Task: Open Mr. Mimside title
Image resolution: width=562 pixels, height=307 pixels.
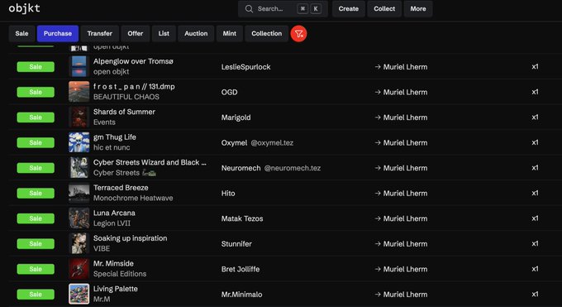Action: click(113, 263)
